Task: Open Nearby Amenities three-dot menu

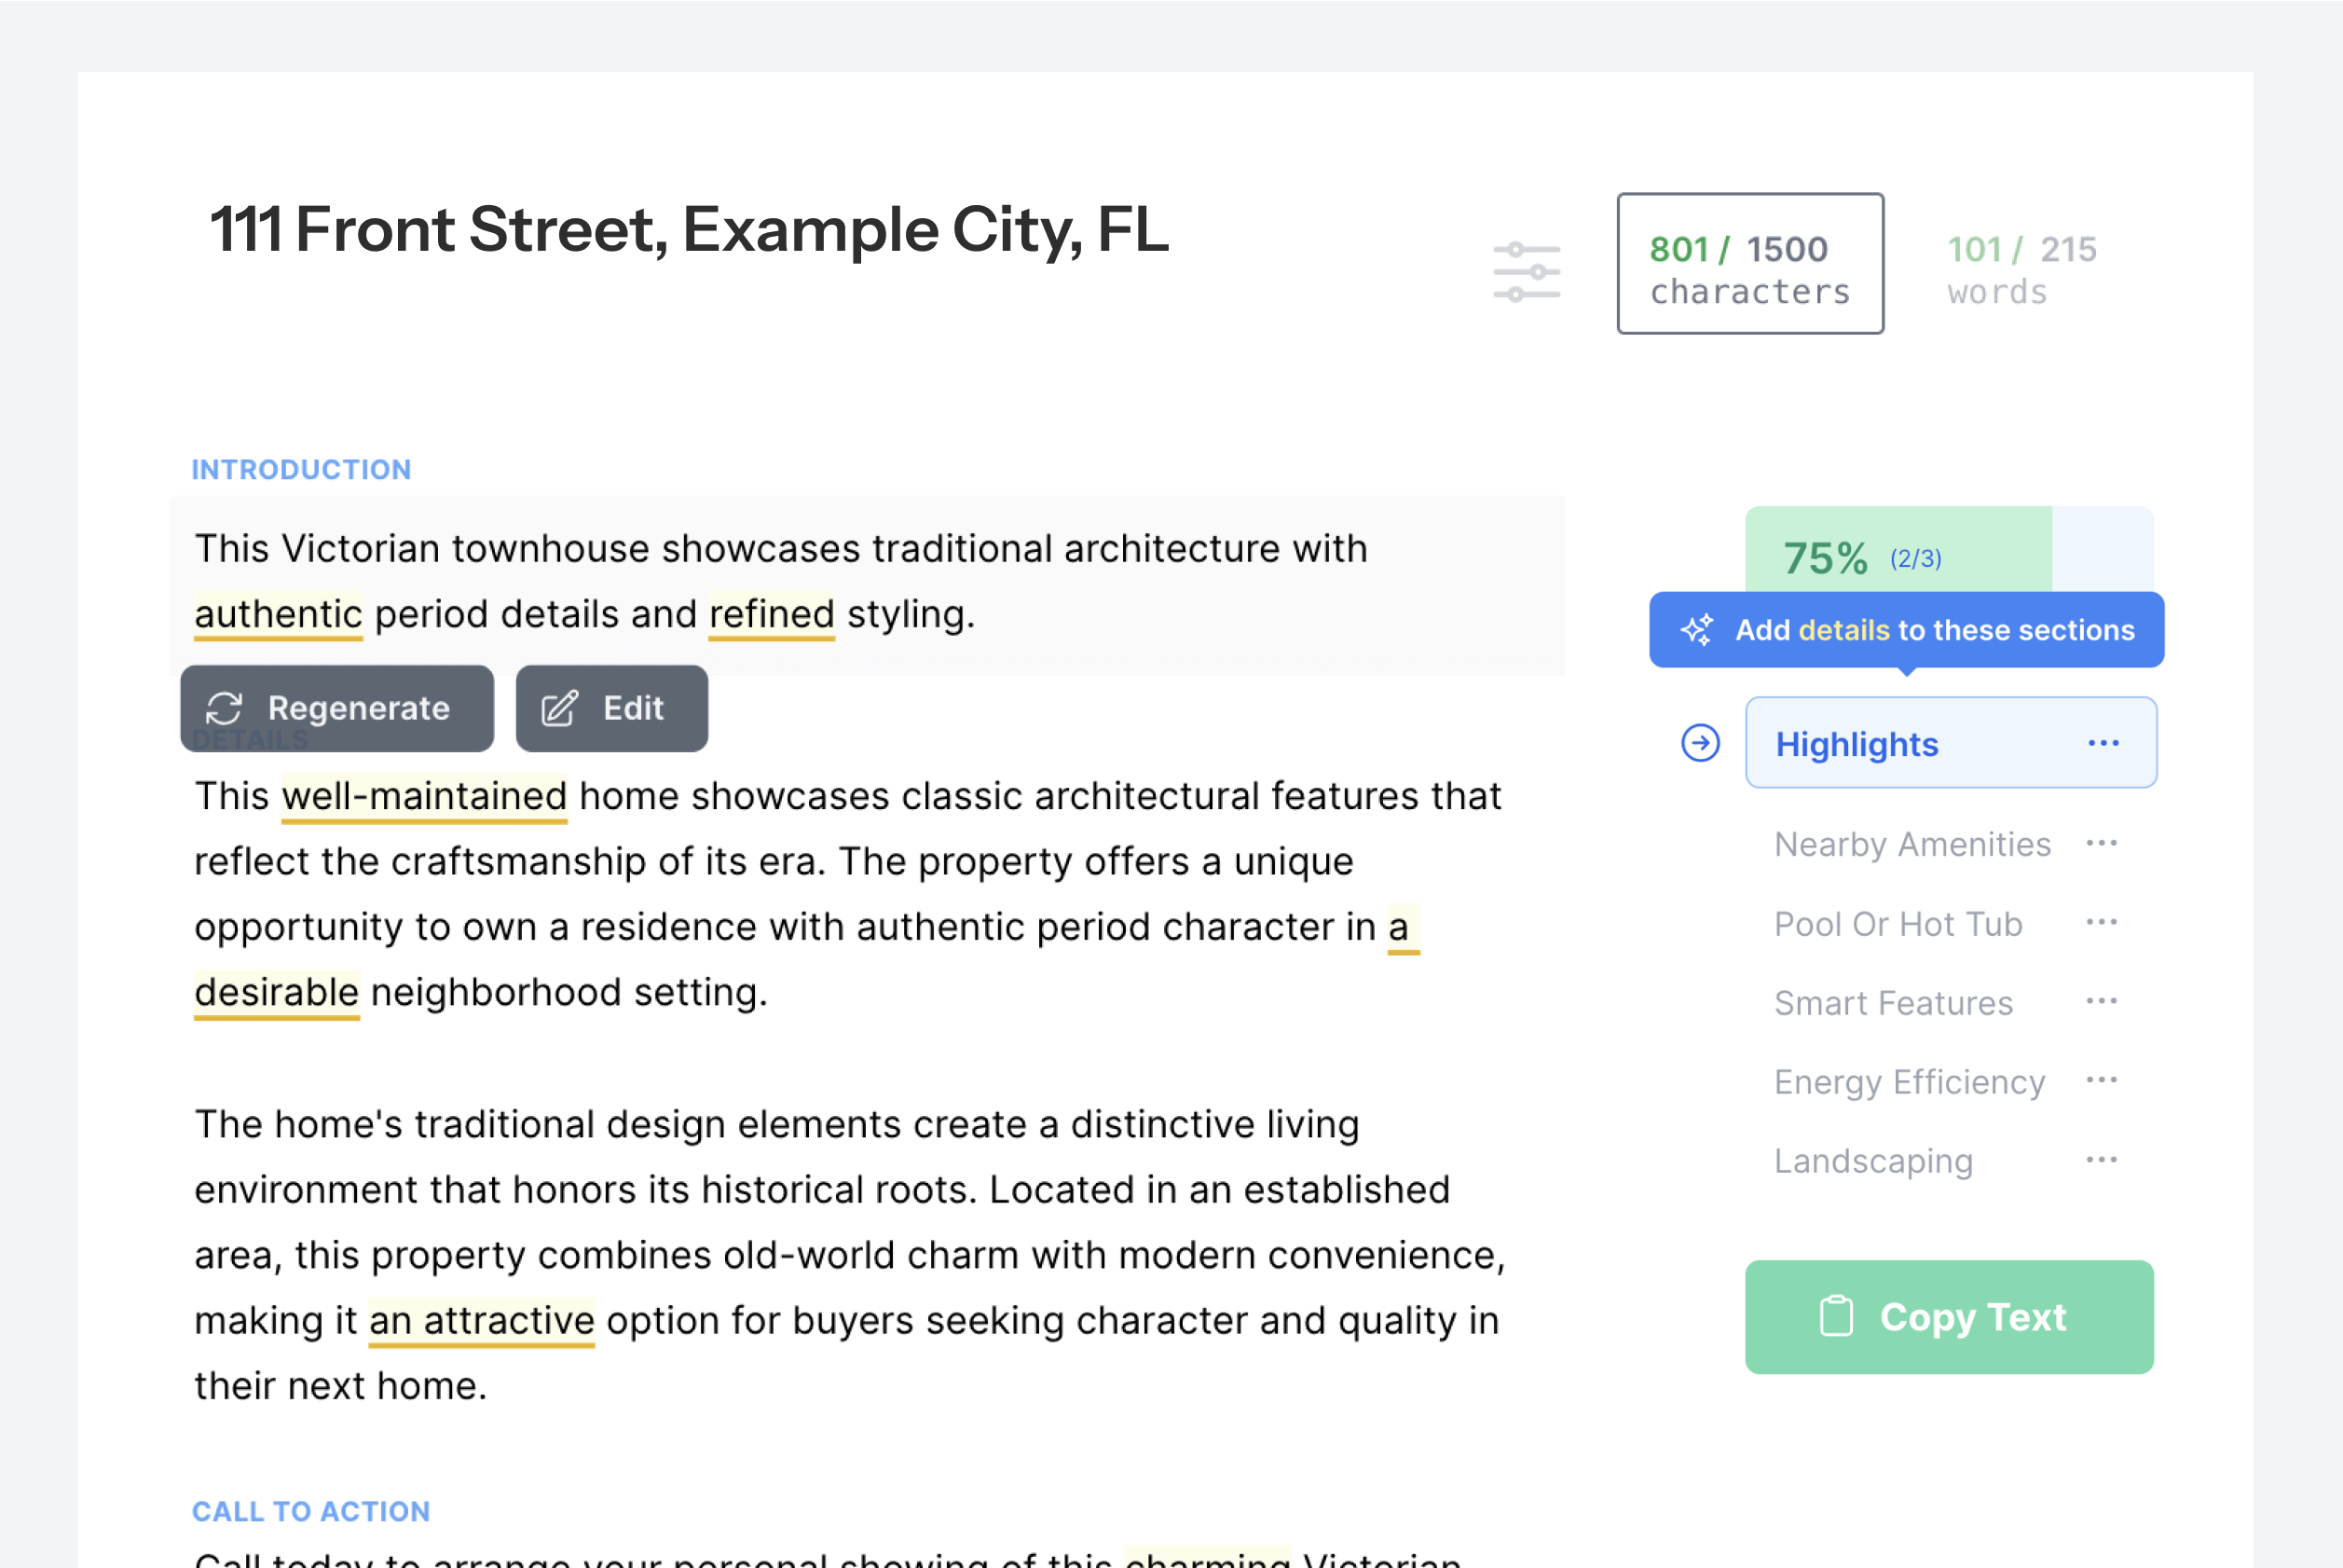Action: click(2101, 843)
